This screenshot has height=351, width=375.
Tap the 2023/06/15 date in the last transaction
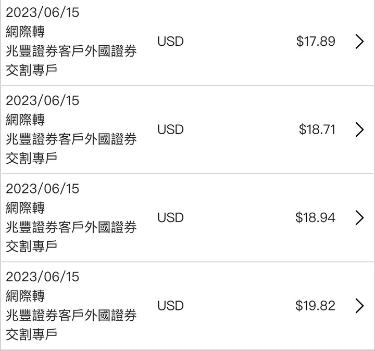pos(42,277)
